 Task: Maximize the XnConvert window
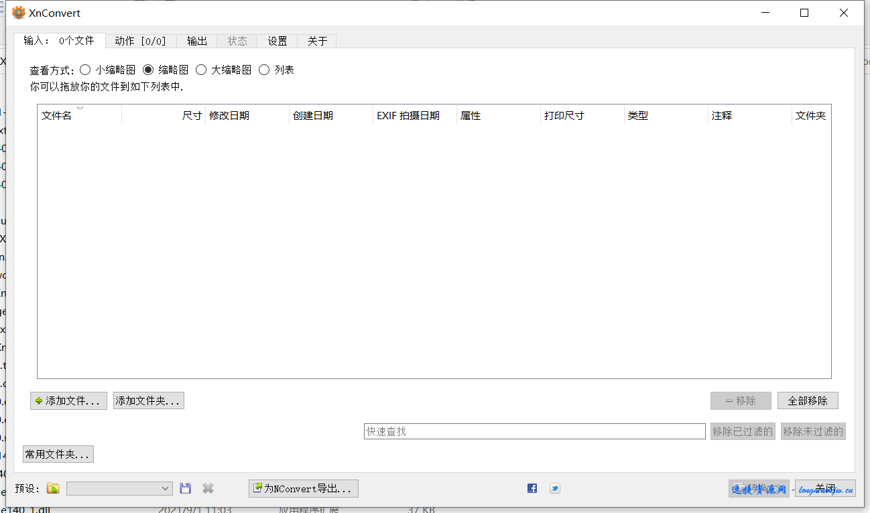point(804,13)
